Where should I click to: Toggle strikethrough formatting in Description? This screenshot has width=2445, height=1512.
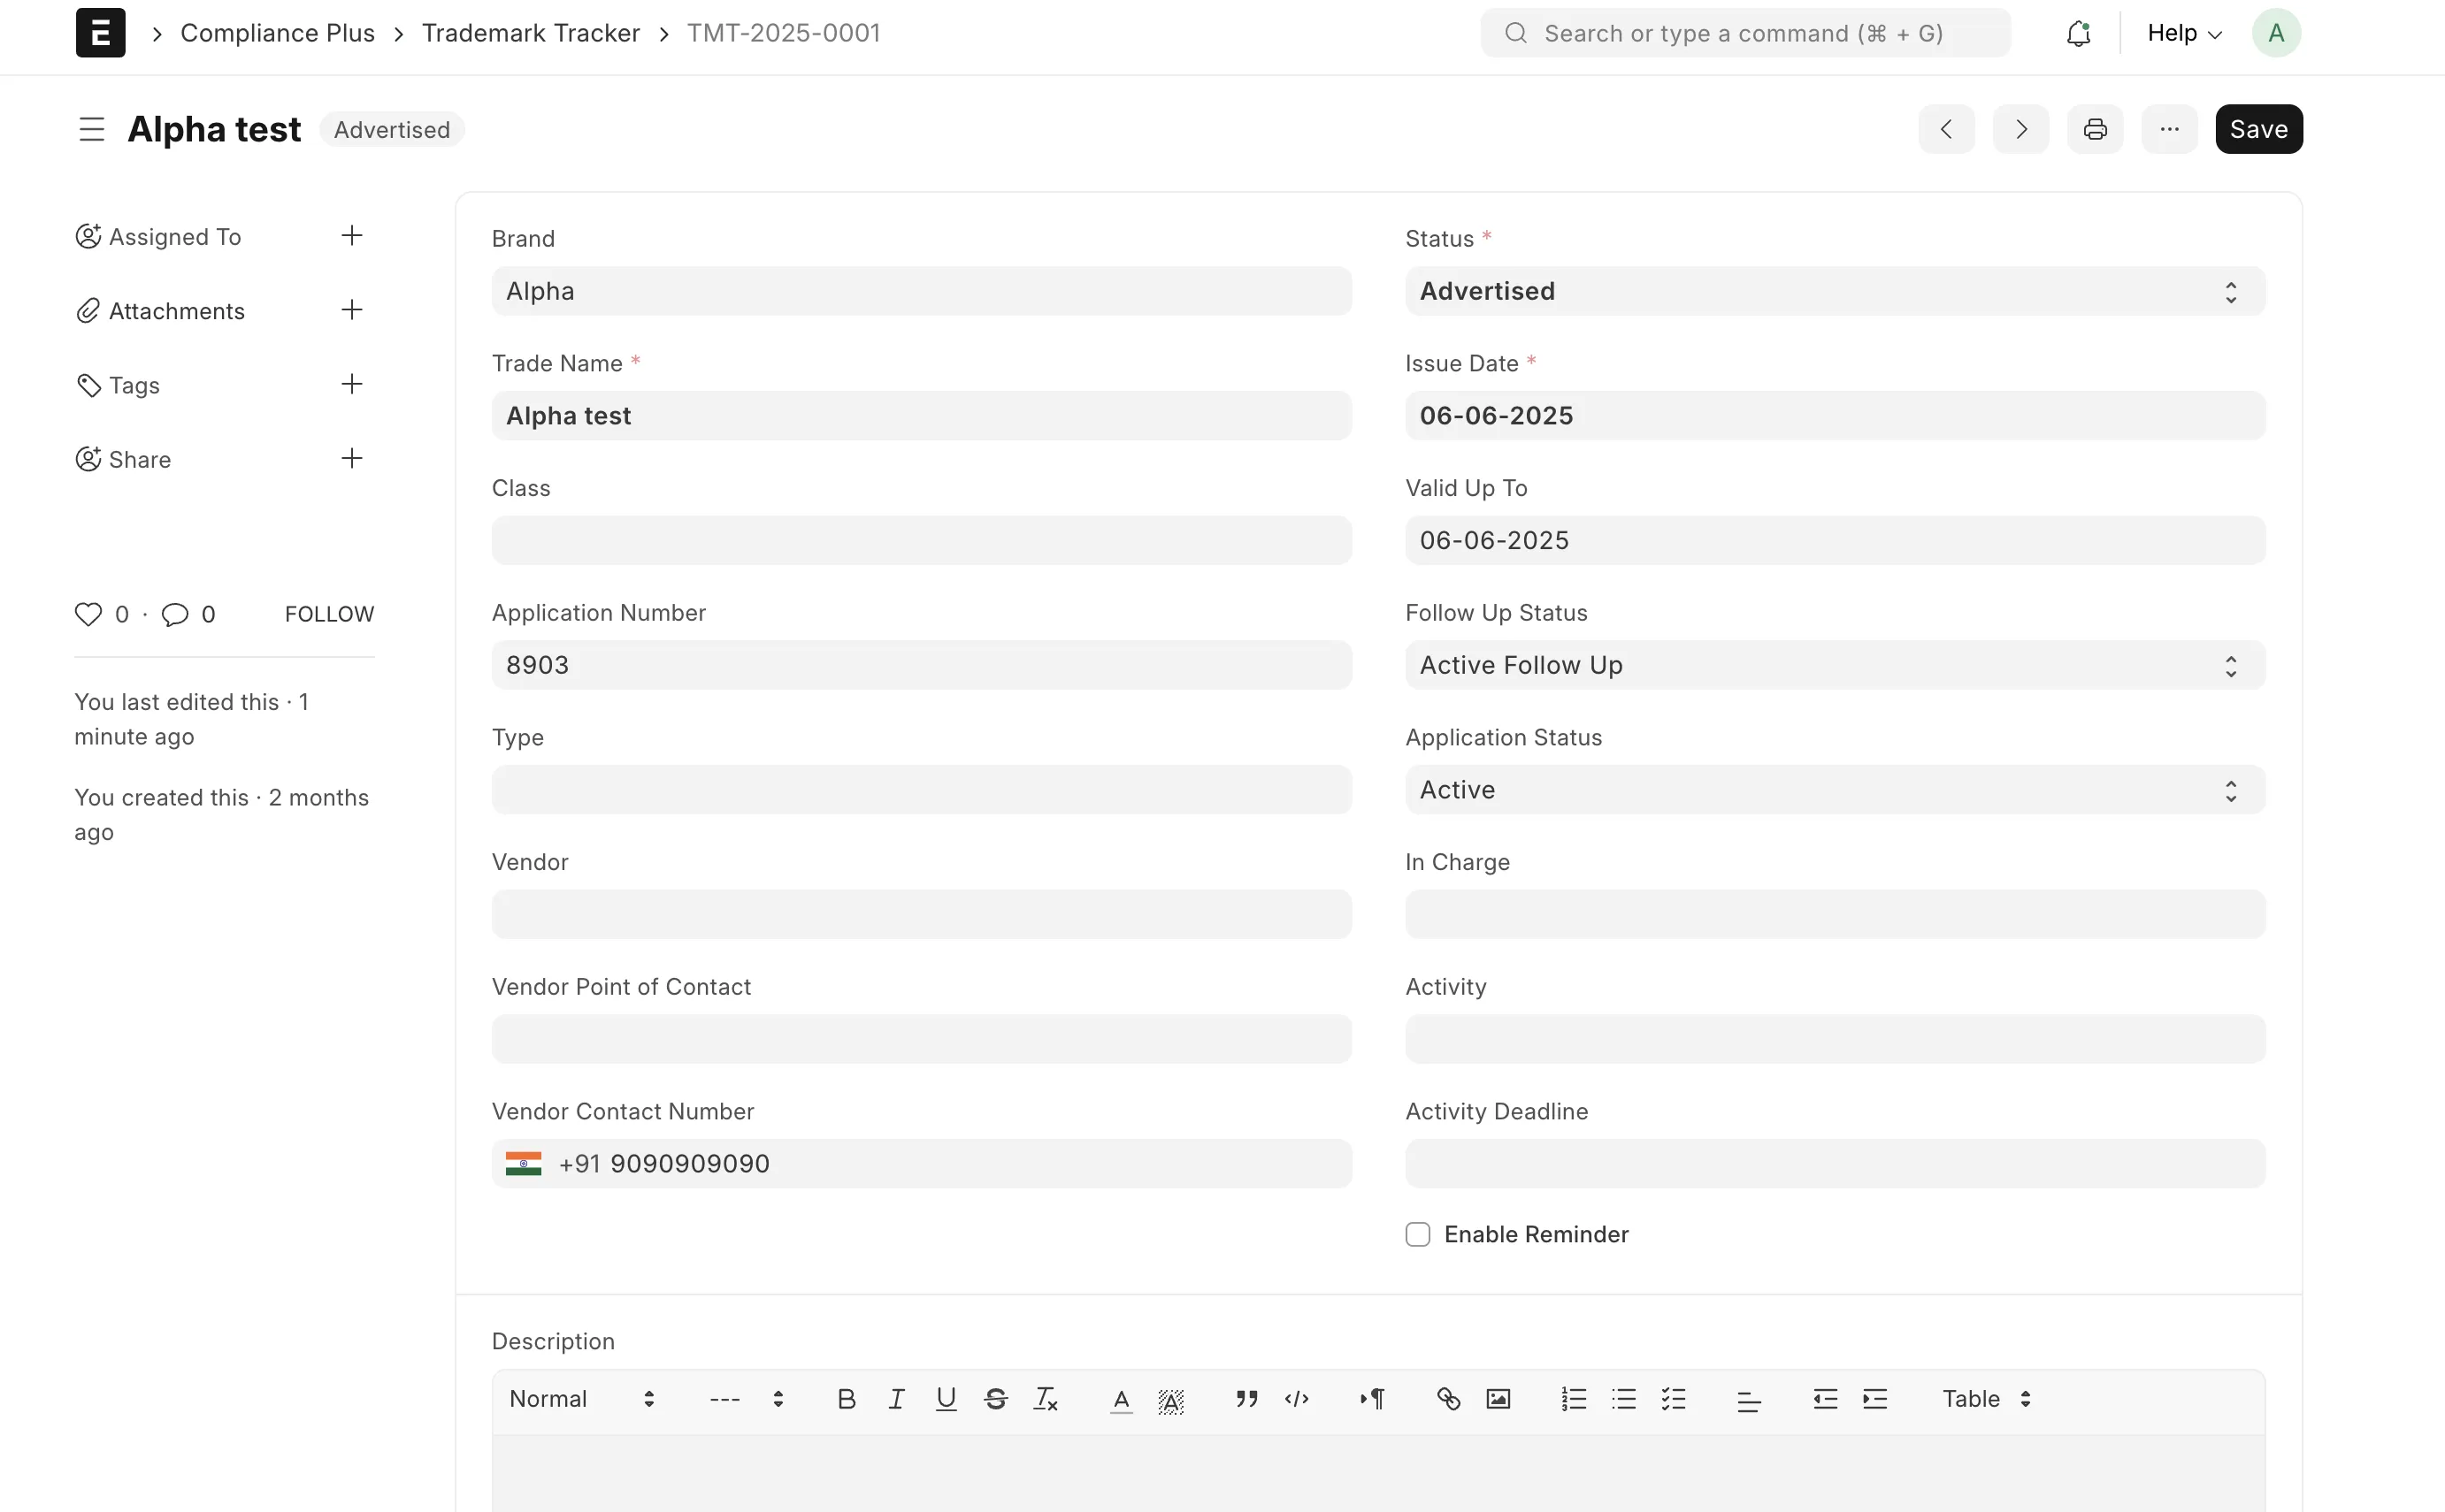(995, 1399)
